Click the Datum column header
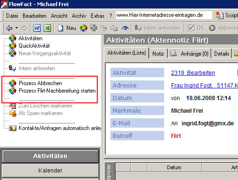Image resolution: width=238 pixels, height=180 pixels. 174,167
